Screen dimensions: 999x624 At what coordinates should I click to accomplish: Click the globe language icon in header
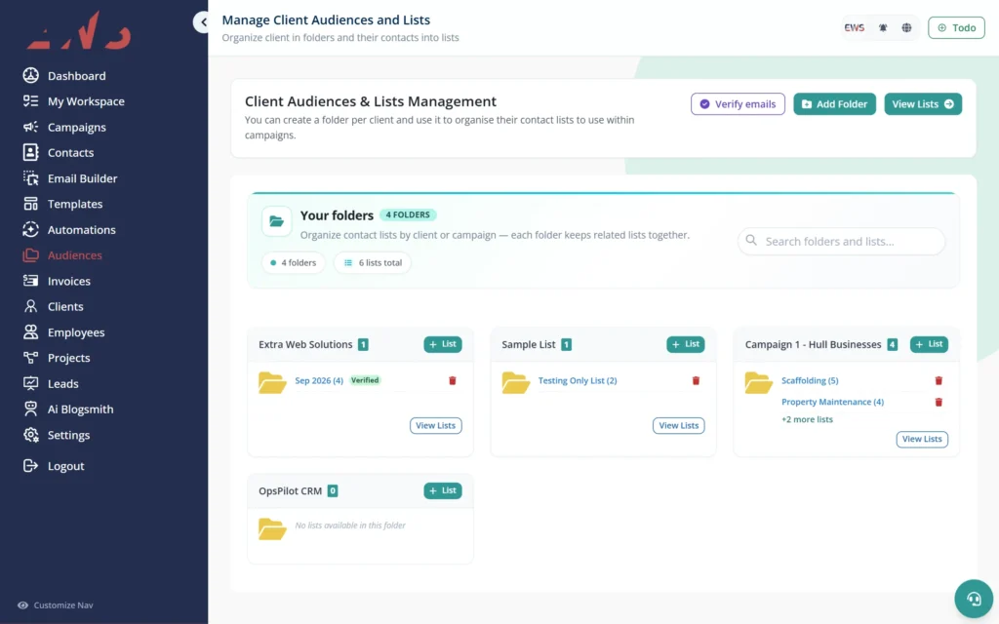click(x=906, y=28)
